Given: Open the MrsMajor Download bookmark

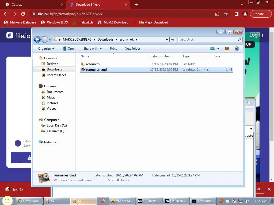Looking at the screenshot, I should (151, 22).
